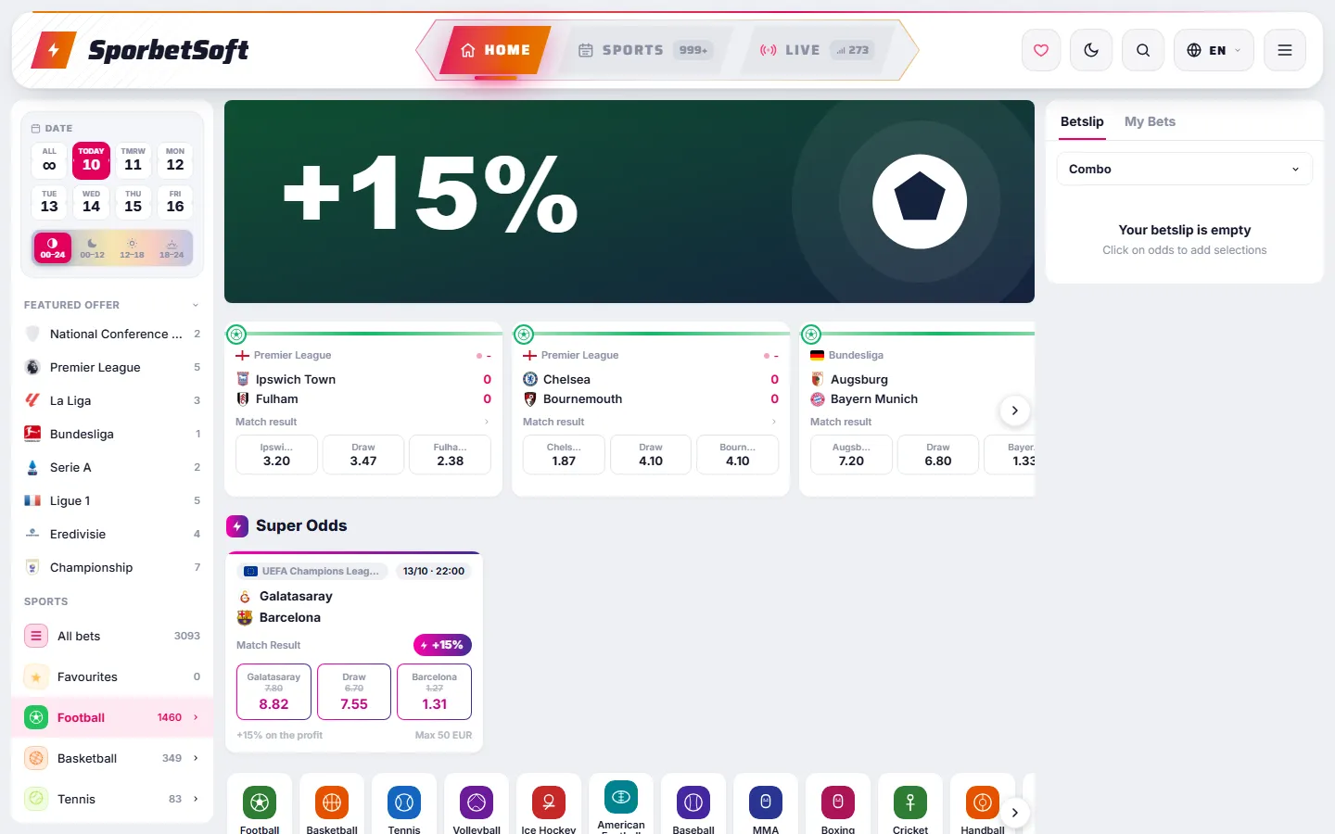Image resolution: width=1335 pixels, height=834 pixels.
Task: Choose the 00-24 time range
Action: tap(53, 247)
